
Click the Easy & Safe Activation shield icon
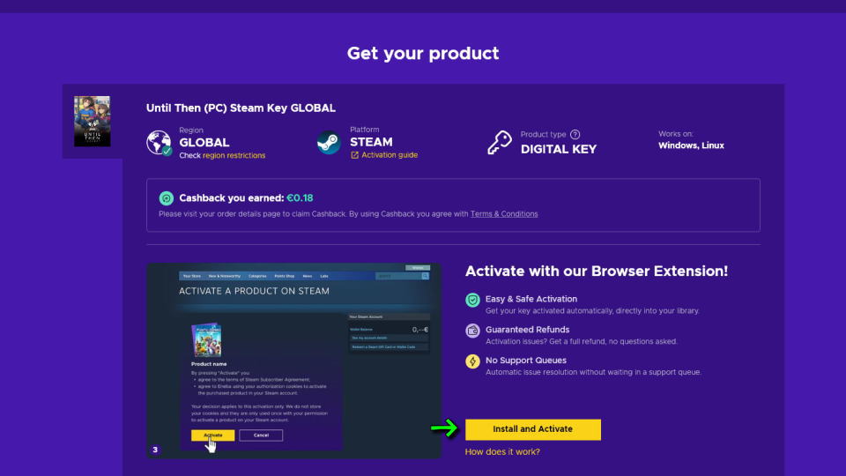472,300
